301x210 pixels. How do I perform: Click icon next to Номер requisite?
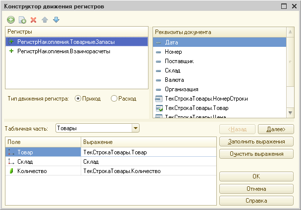pos(158,52)
